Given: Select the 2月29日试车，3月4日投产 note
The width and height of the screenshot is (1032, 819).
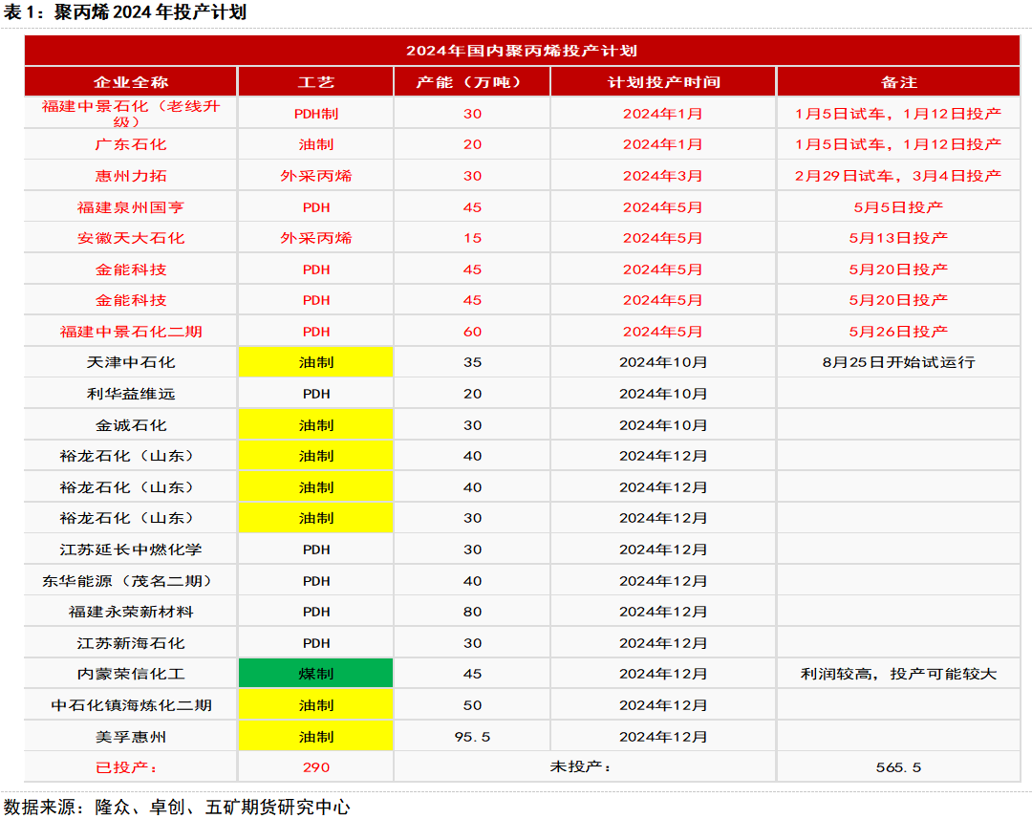Looking at the screenshot, I should click(x=898, y=176).
